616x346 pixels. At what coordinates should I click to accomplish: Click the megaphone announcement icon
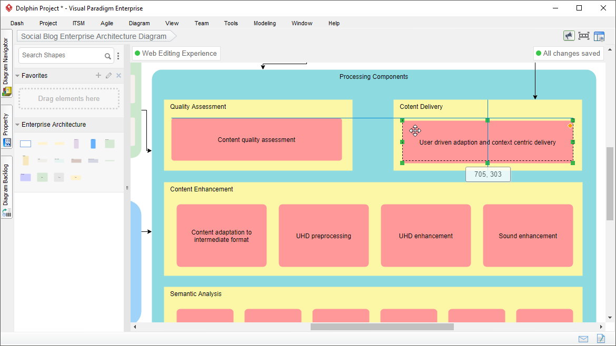pos(569,36)
